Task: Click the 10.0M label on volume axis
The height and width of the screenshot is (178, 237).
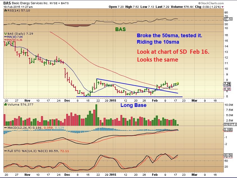Action: pyautogui.click(x=229, y=105)
